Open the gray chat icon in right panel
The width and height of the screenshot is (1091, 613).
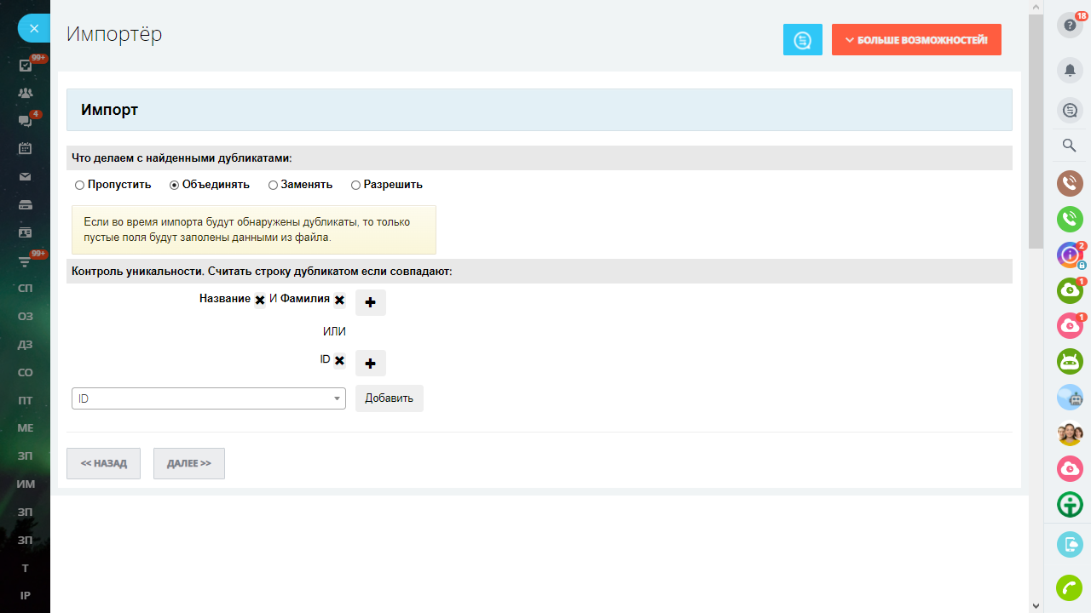tap(1070, 110)
